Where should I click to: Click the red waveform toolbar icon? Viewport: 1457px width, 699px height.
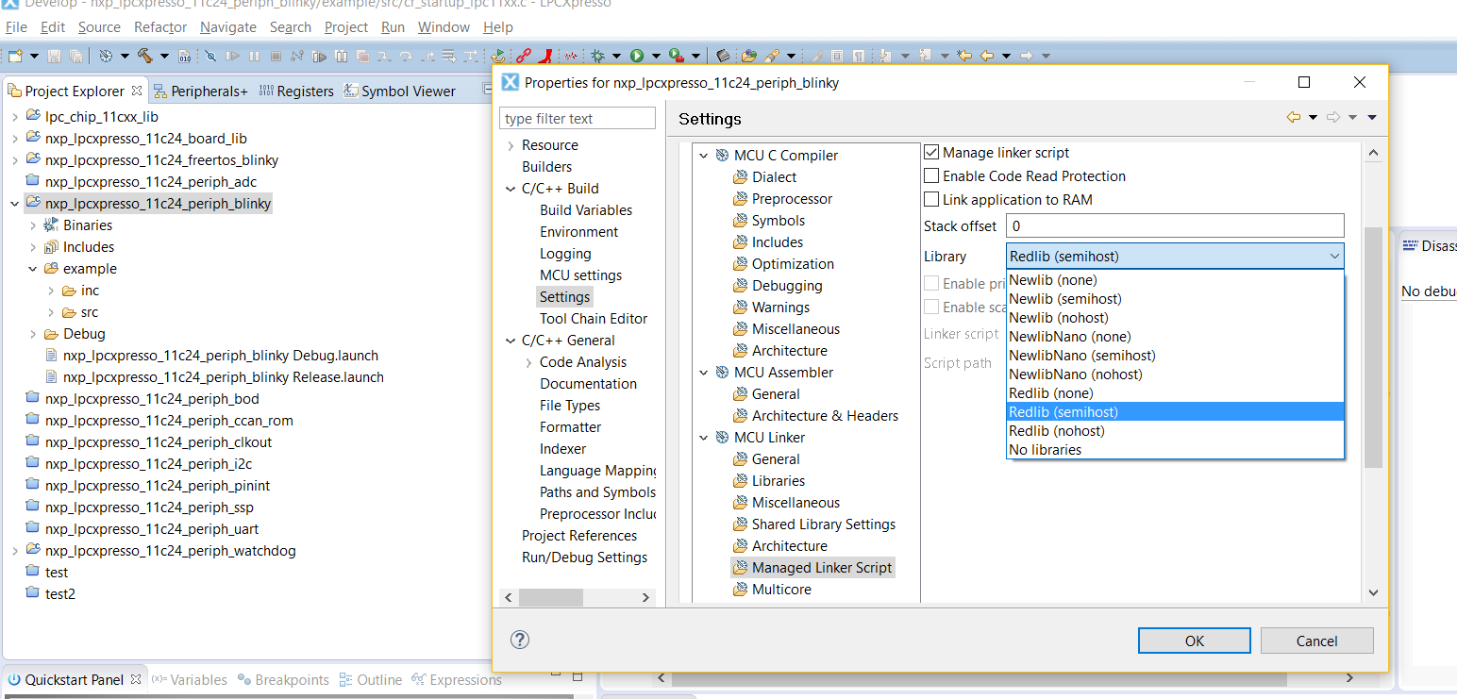572,56
